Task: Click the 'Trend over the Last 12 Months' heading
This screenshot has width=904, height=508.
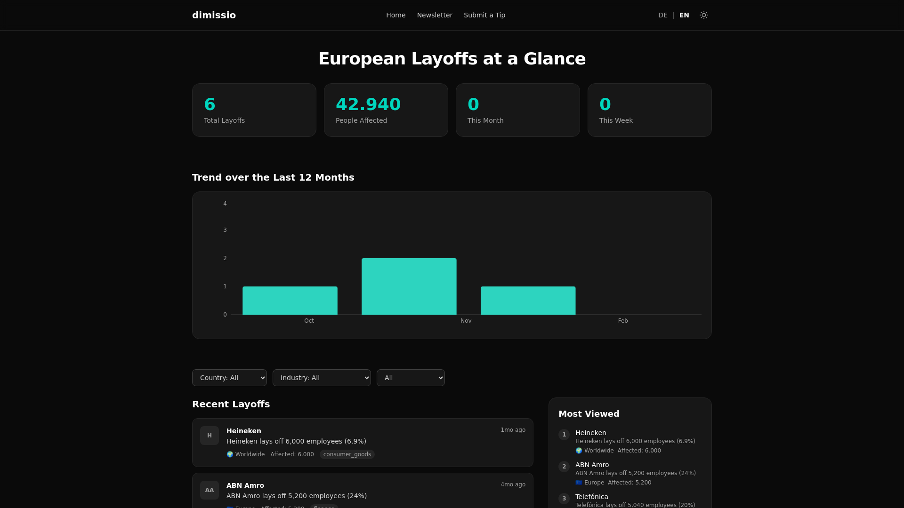Action: (273, 177)
